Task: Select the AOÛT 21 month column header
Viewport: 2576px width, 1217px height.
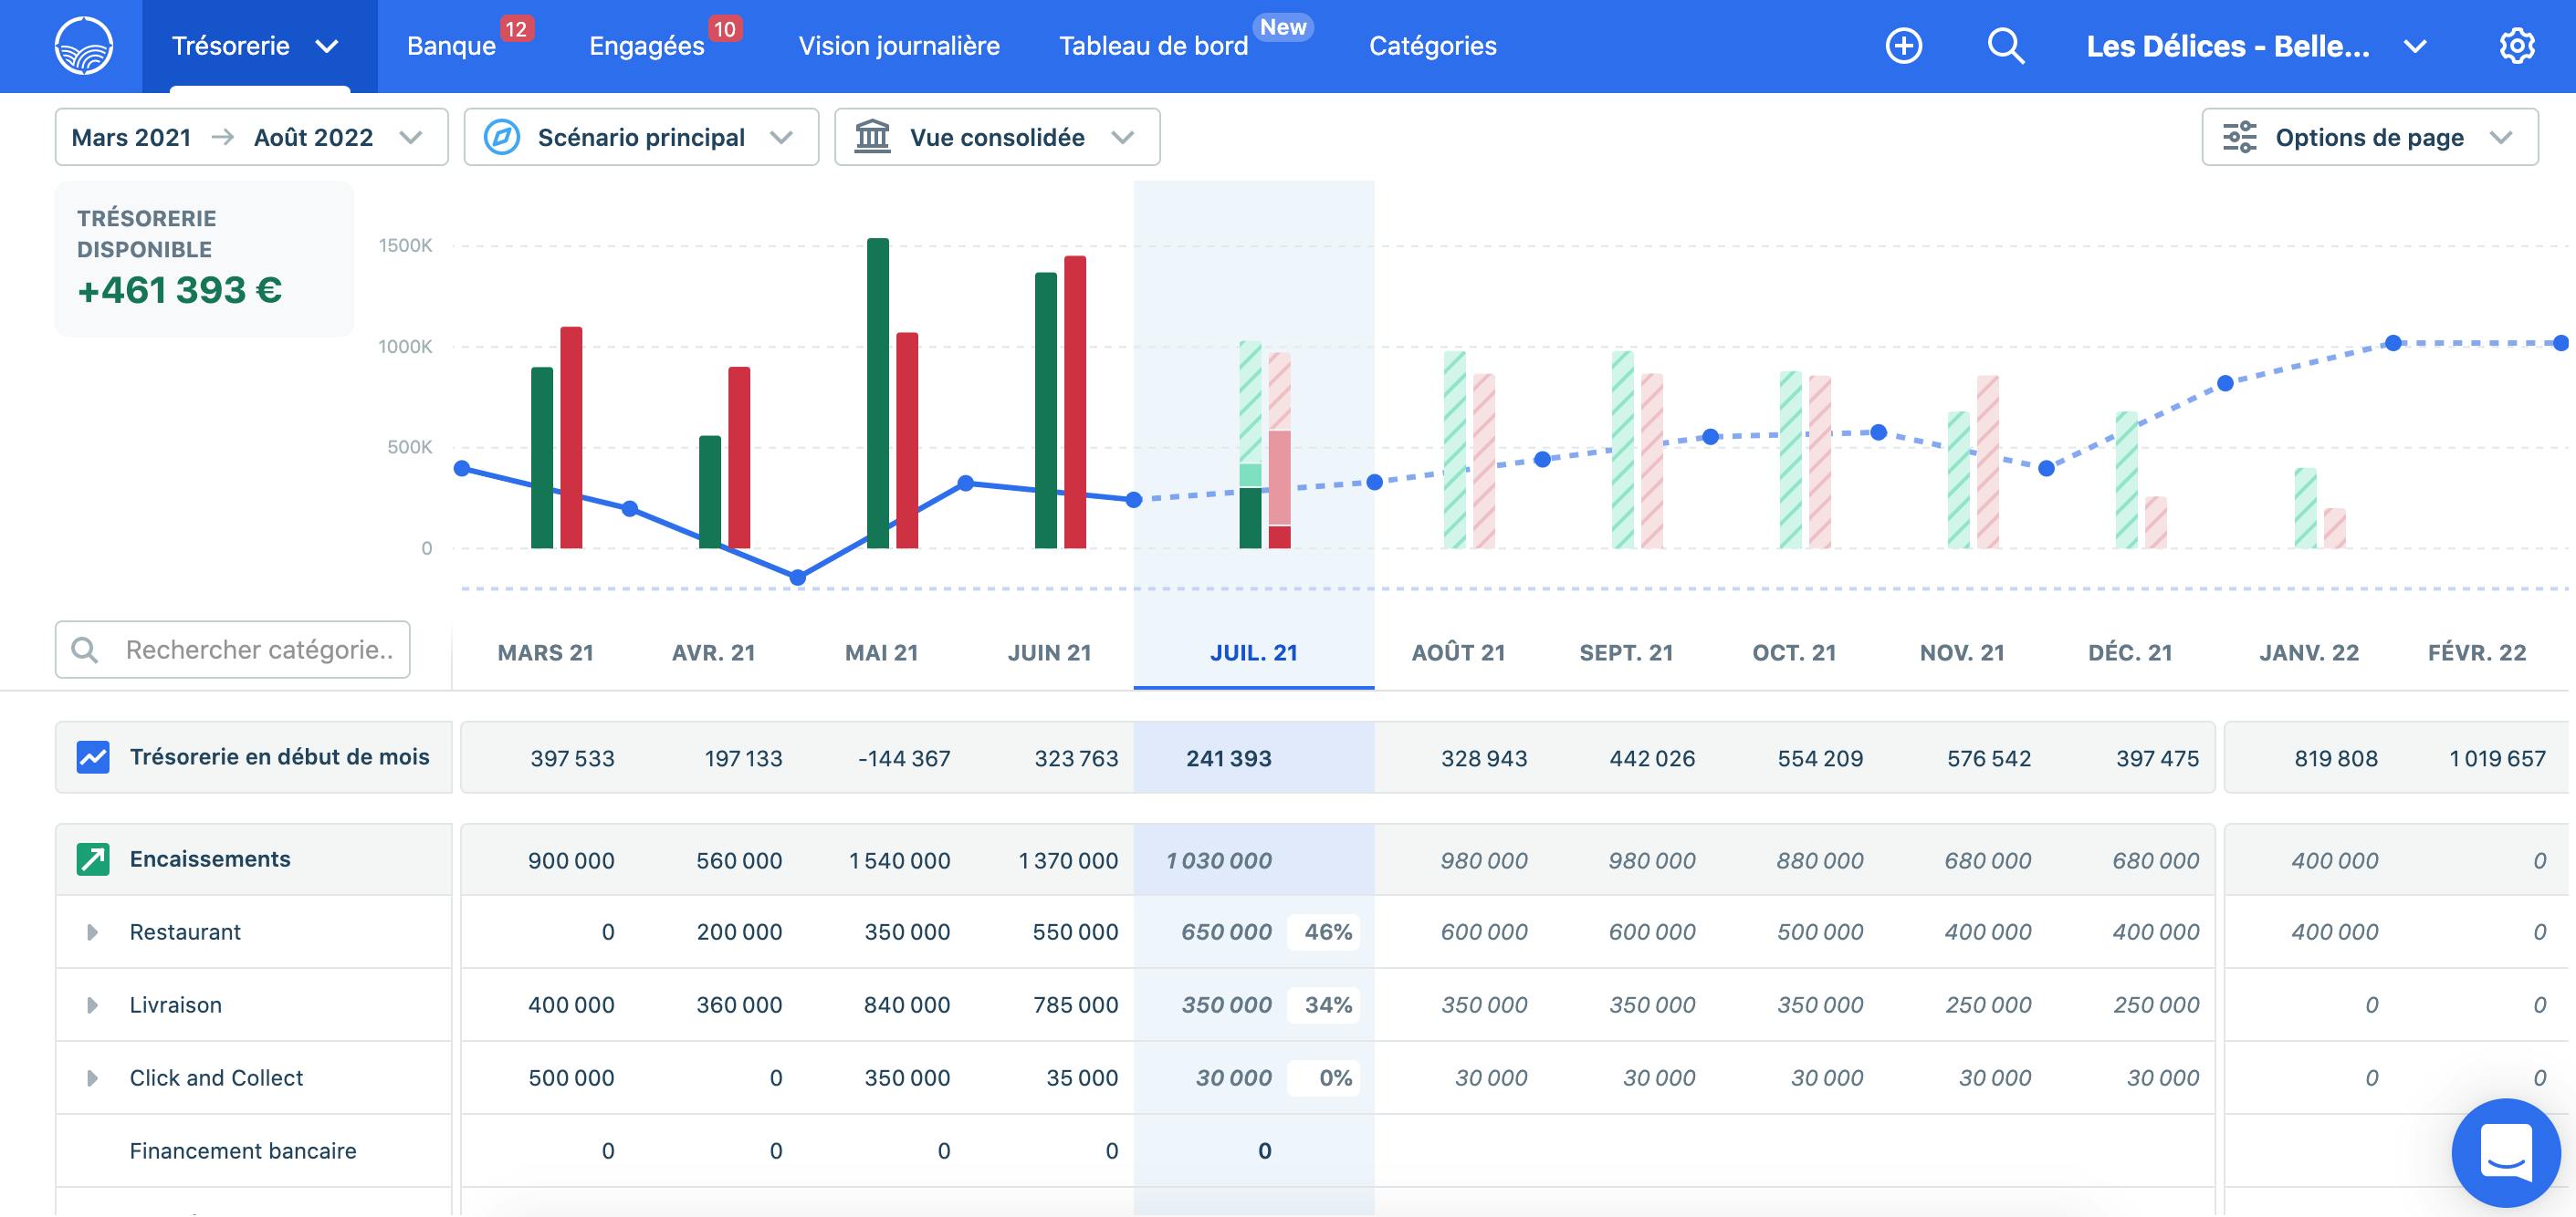Action: click(x=1457, y=653)
